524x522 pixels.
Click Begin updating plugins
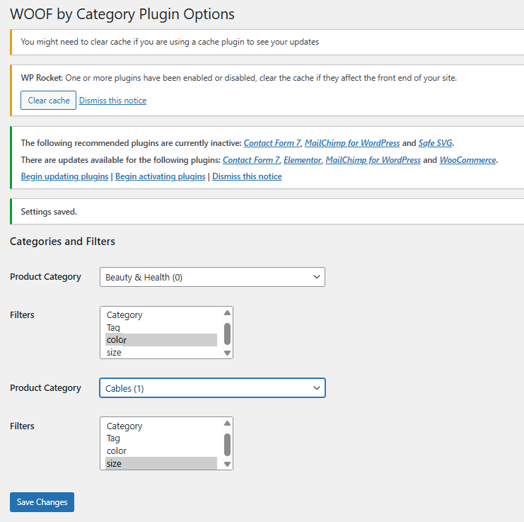[65, 176]
